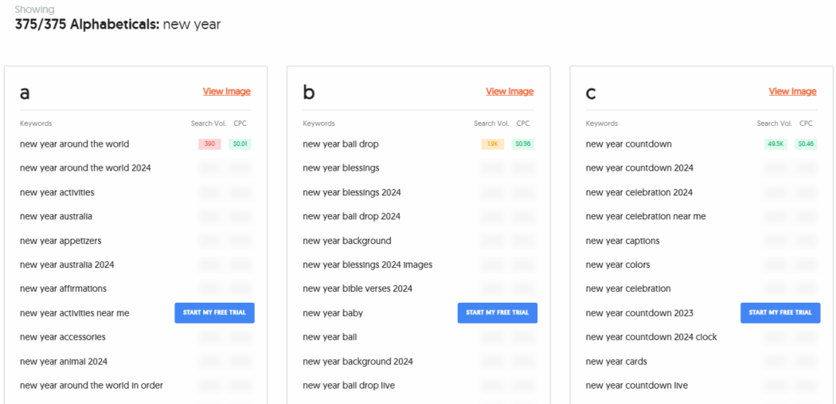Image resolution: width=836 pixels, height=404 pixels.
Task: Open View Image link in card a
Action: pos(227,92)
